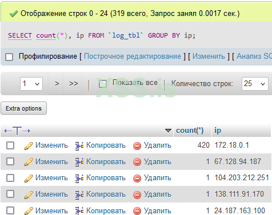Click IP cell 138.111.91.170
The image size is (272, 215).
tap(239, 194)
